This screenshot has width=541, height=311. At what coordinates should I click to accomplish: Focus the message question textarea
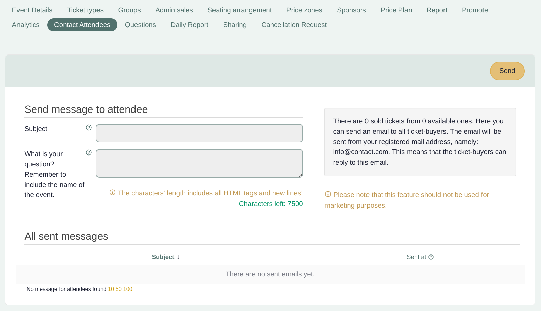[199, 163]
